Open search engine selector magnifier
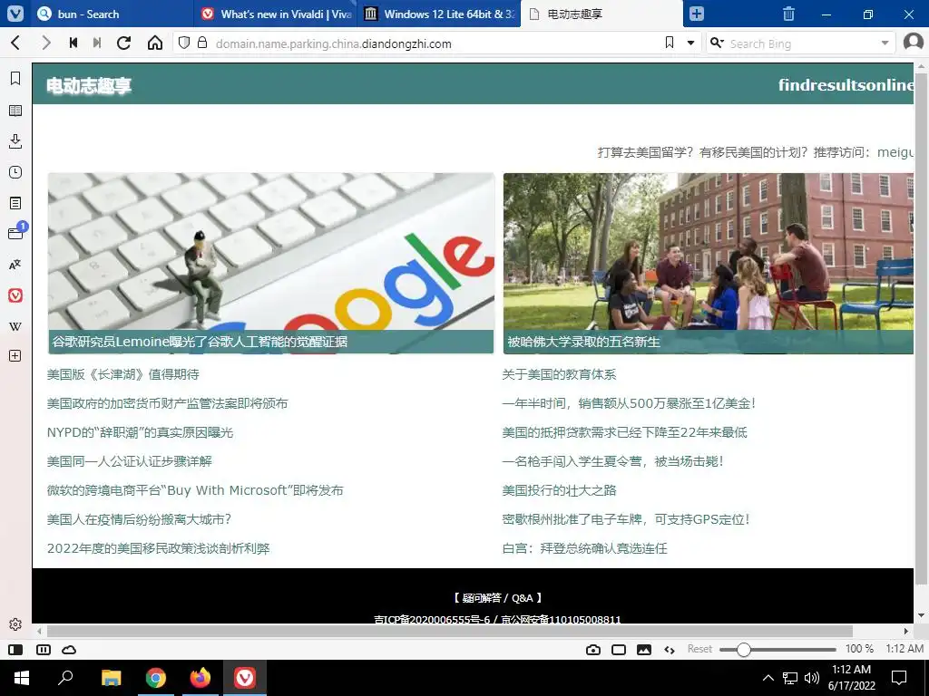The image size is (929, 696). (x=717, y=43)
